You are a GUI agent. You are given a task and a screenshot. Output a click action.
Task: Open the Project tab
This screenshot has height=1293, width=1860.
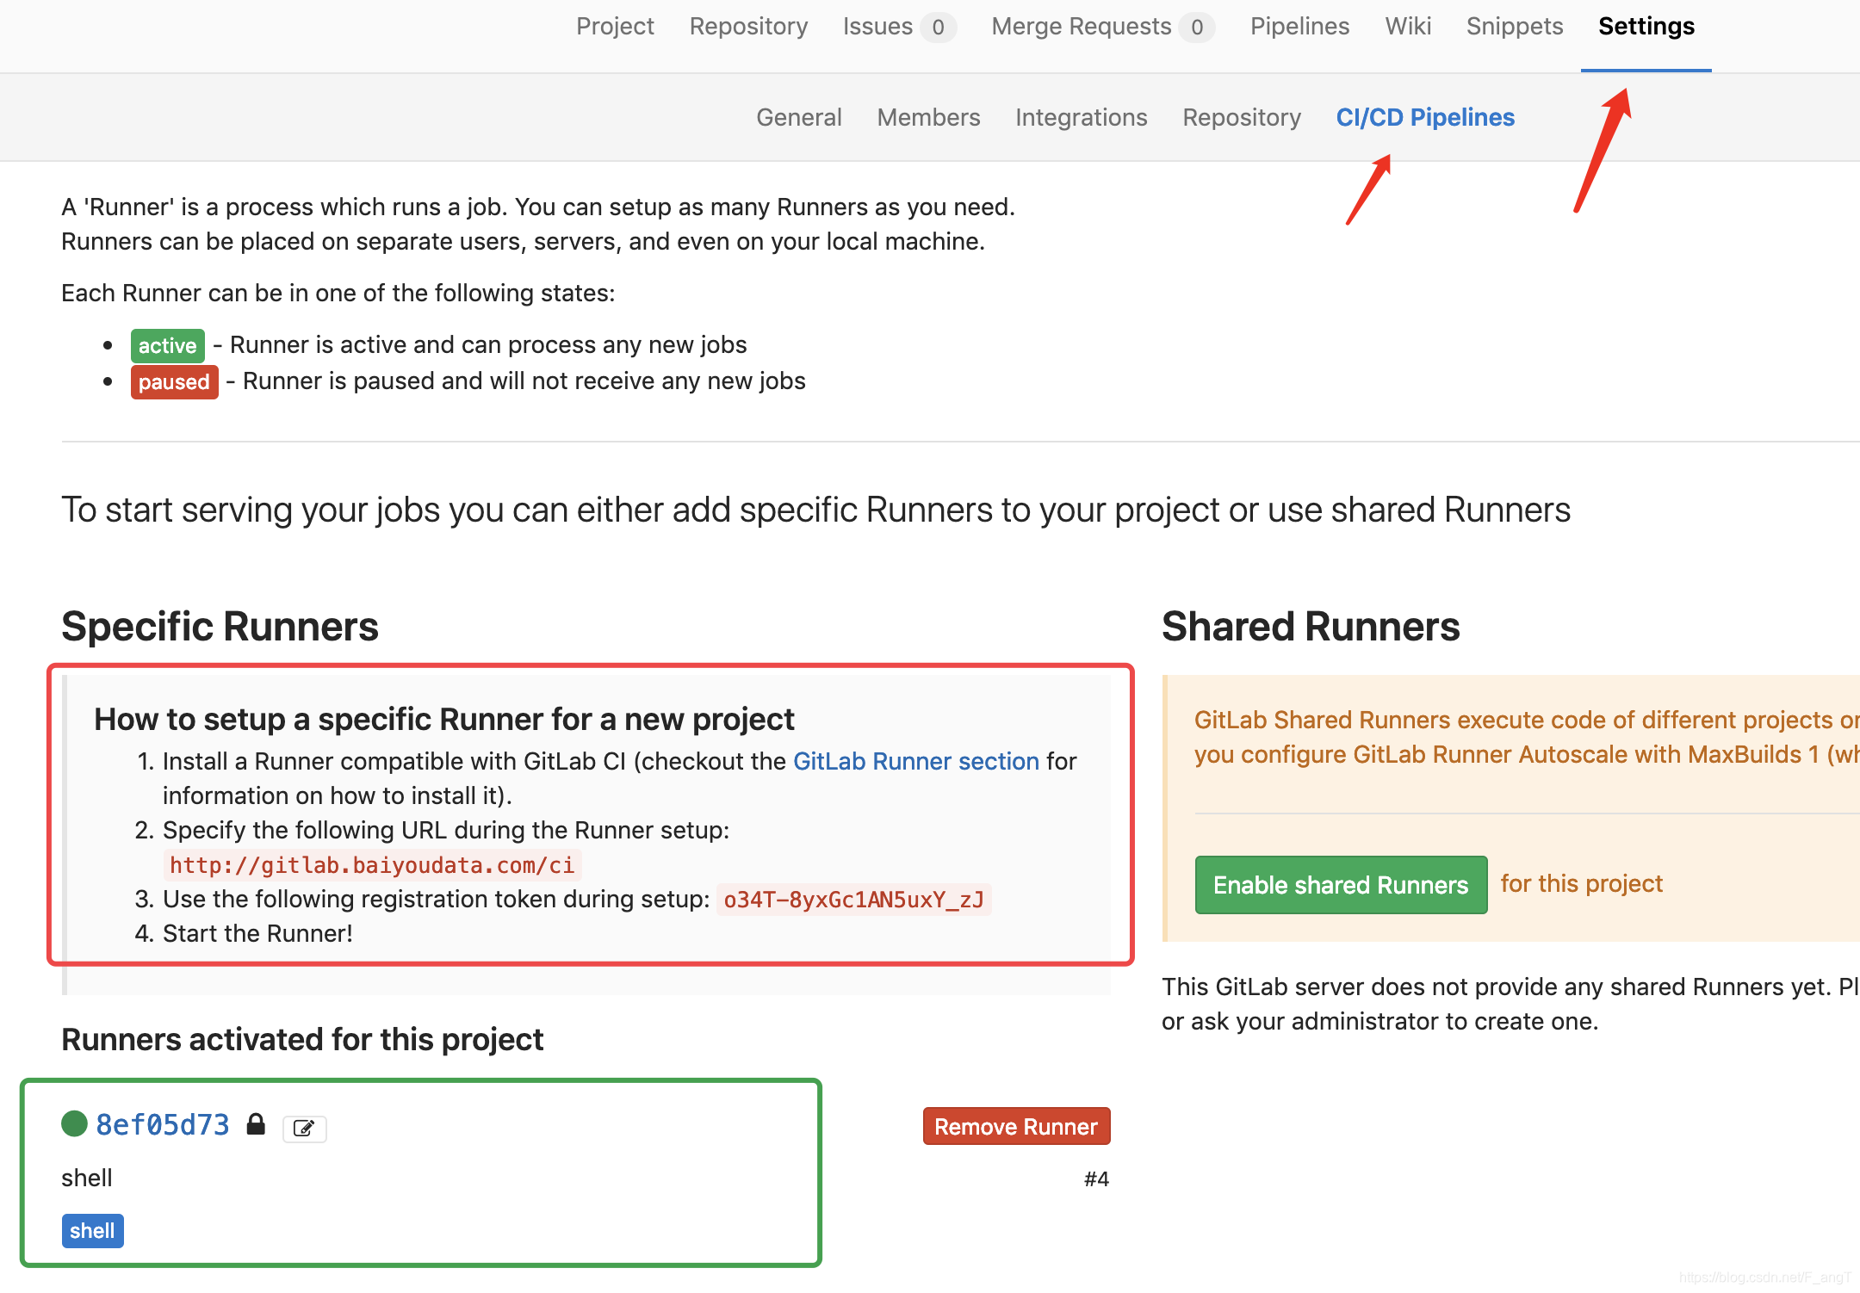[x=615, y=27]
